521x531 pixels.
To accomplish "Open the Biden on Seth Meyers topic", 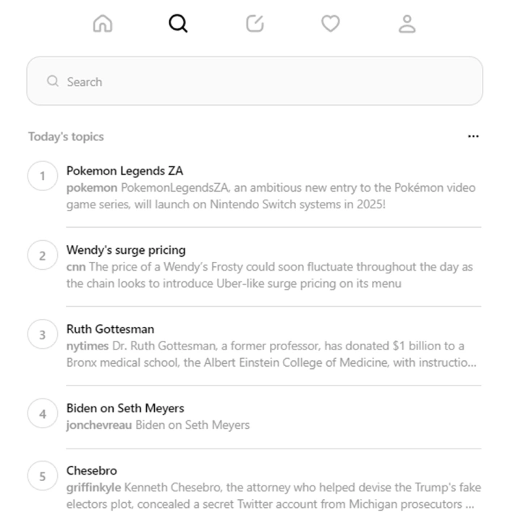I will coord(125,408).
